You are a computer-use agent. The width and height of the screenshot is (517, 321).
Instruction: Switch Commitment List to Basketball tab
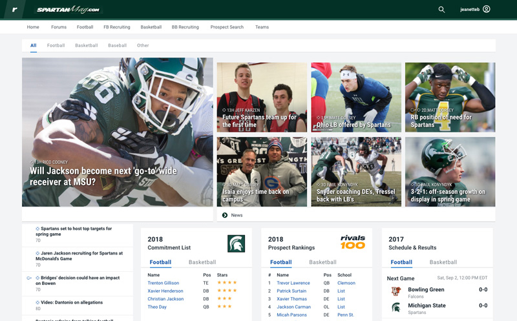pyautogui.click(x=202, y=262)
